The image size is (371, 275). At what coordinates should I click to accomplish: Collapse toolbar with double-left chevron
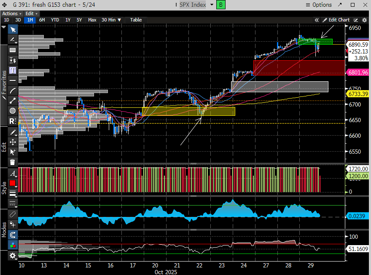click(317, 20)
